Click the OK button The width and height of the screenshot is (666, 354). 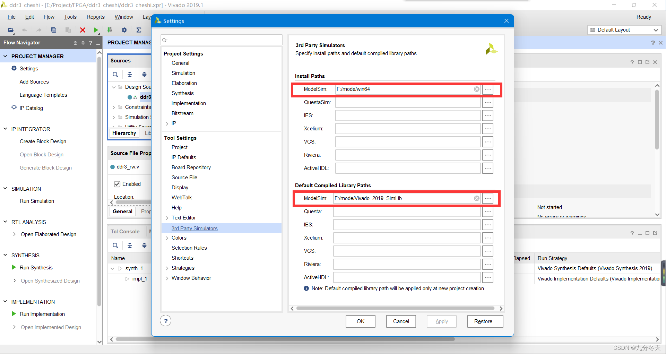point(361,321)
